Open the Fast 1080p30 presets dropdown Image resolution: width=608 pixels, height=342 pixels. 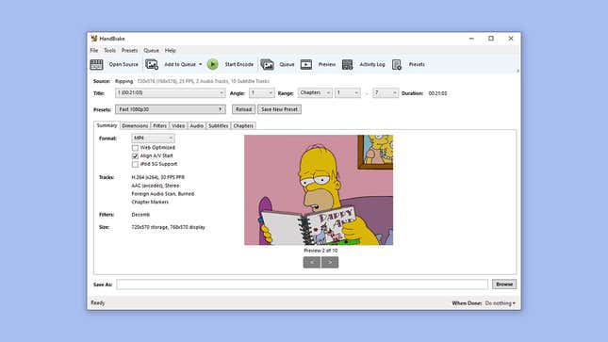170,109
